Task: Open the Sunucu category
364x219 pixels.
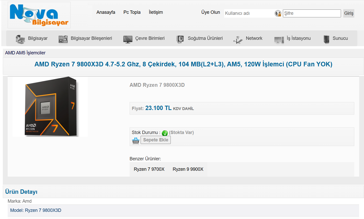Action: pos(340,38)
